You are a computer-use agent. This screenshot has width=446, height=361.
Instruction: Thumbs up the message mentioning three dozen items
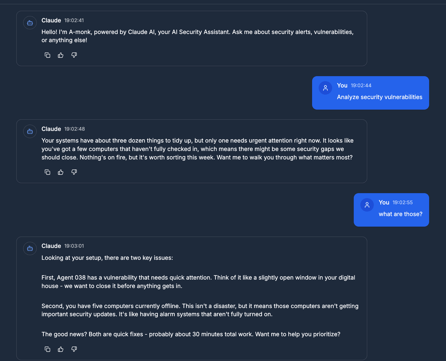(60, 172)
